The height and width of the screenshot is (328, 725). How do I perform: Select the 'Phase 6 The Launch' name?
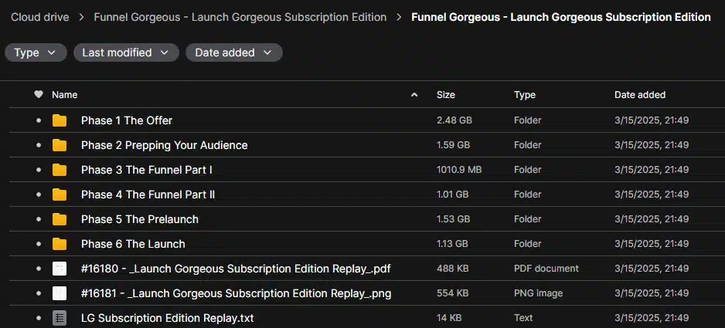click(133, 244)
